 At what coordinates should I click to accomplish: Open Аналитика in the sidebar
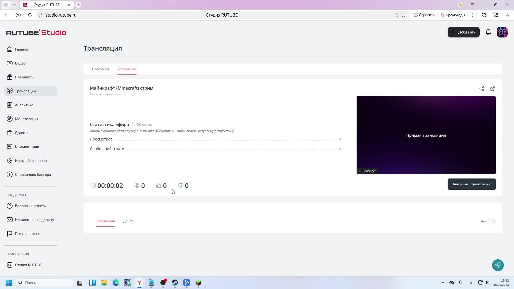point(24,105)
